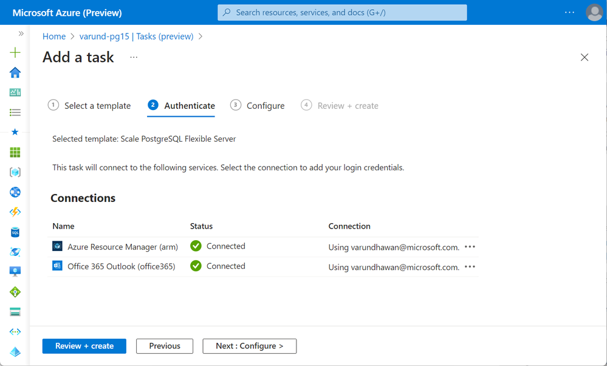Click connection account text for Office 365 Outlook
607x366 pixels.
394,267
